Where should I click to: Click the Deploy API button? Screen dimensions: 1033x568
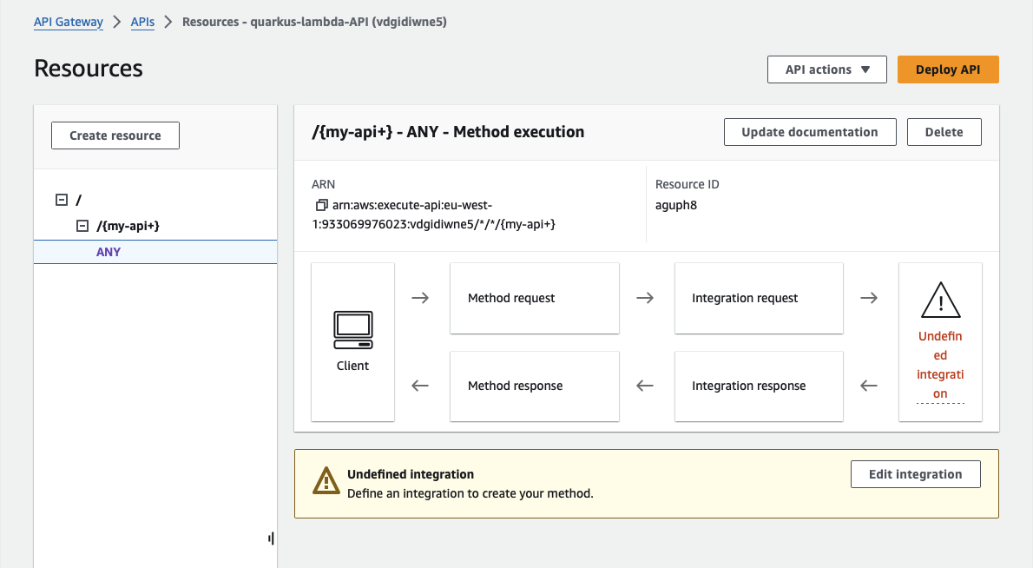[x=948, y=69]
